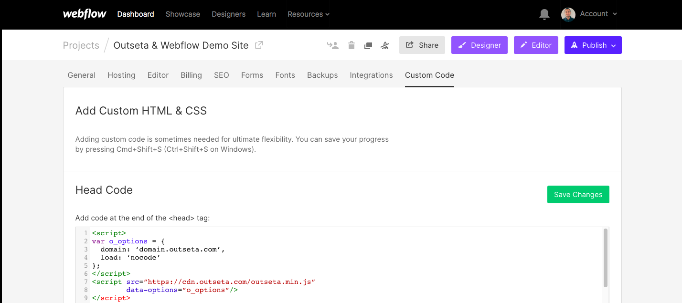Viewport: 682px width, 303px height.
Task: Open the Designer
Action: pyautogui.click(x=480, y=45)
